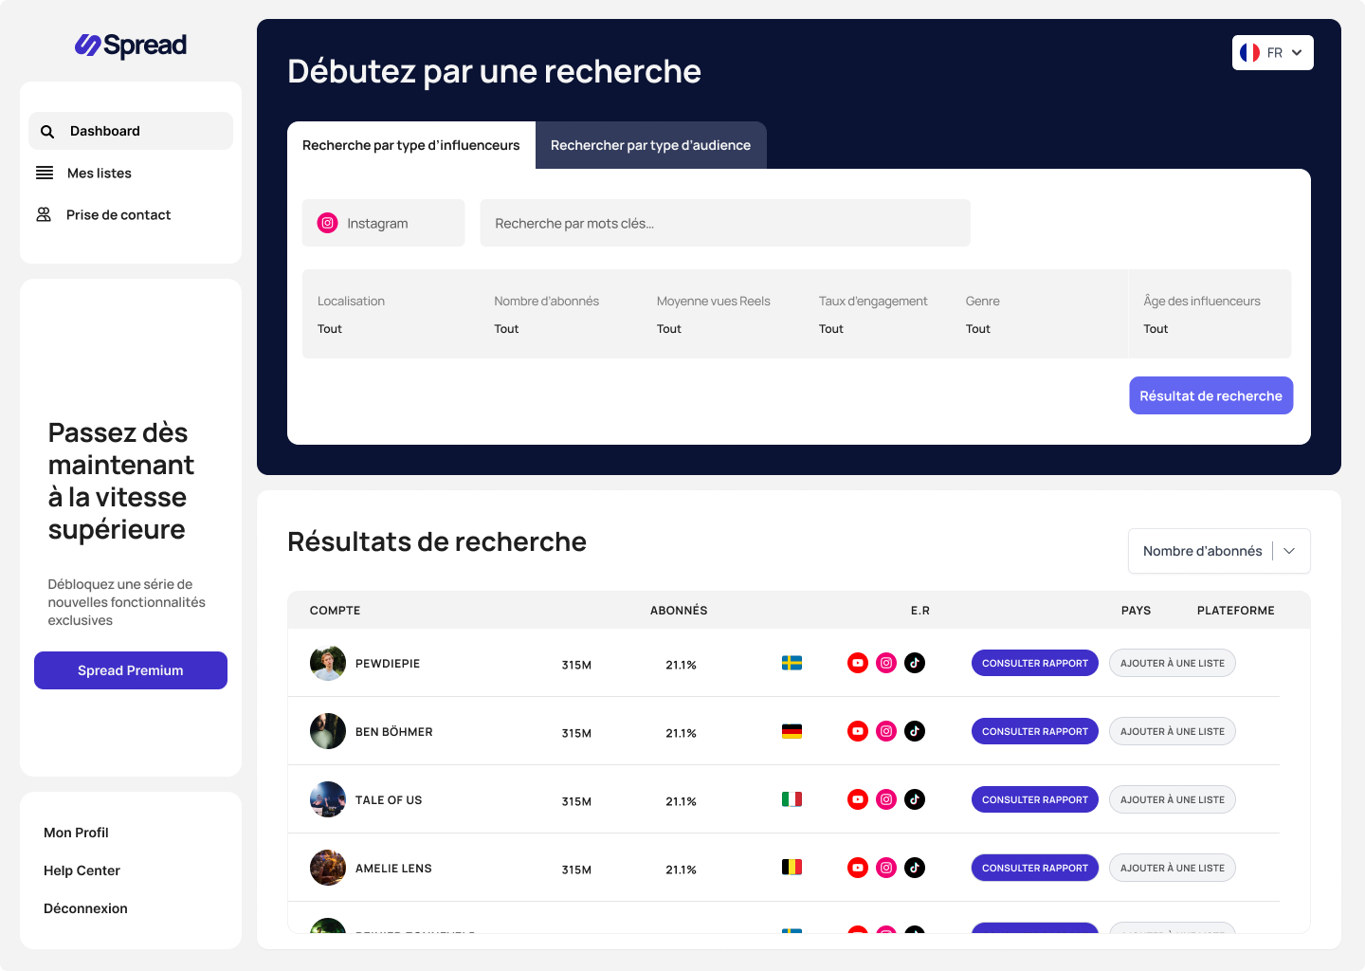Click Ajouter à une liste for AMELIE LENS
1365x971 pixels.
pyautogui.click(x=1173, y=868)
